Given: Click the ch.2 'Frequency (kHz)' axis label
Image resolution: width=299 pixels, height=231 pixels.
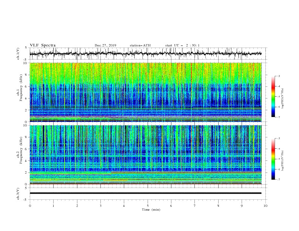Looking at the screenshot, I should (x=21, y=150).
